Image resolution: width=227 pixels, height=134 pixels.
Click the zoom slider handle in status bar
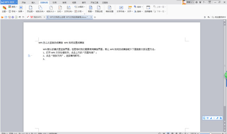click(211, 133)
